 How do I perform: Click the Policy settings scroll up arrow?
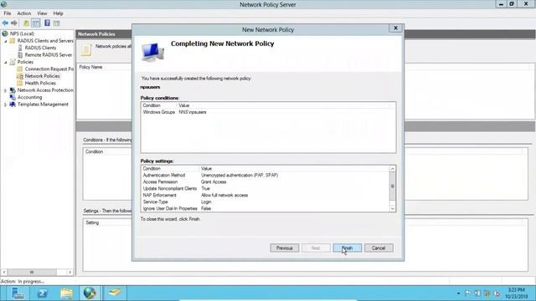(393, 169)
